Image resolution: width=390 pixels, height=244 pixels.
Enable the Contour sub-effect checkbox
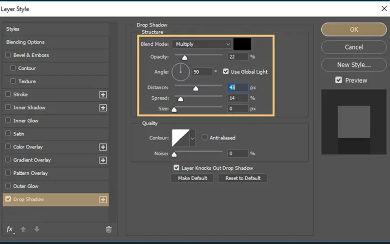click(13, 68)
